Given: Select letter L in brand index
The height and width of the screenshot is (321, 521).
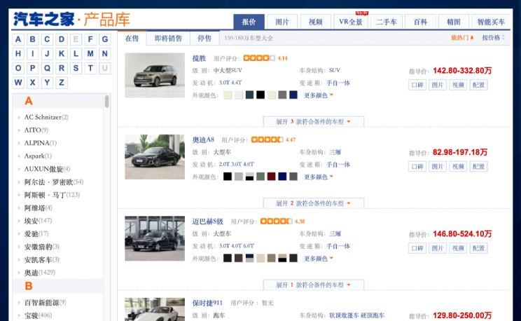Looking at the screenshot, I should pyautogui.click(x=76, y=53).
